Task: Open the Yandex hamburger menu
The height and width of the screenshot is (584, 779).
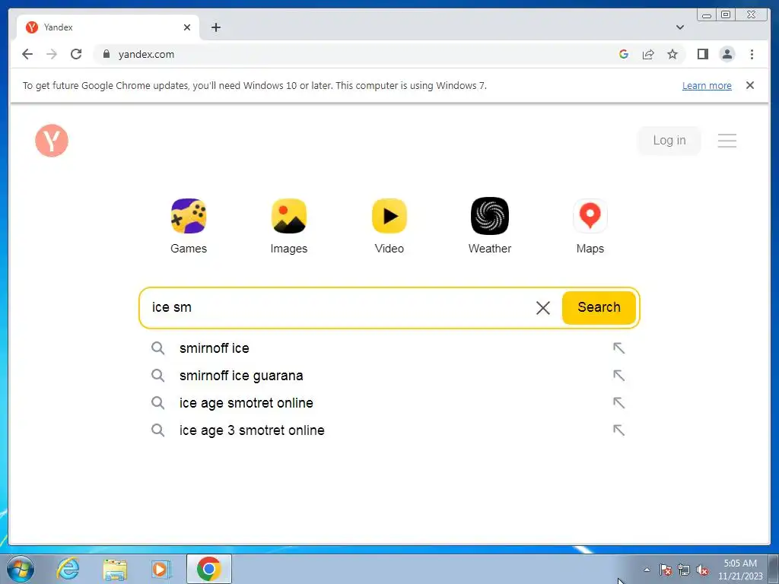Action: [727, 141]
